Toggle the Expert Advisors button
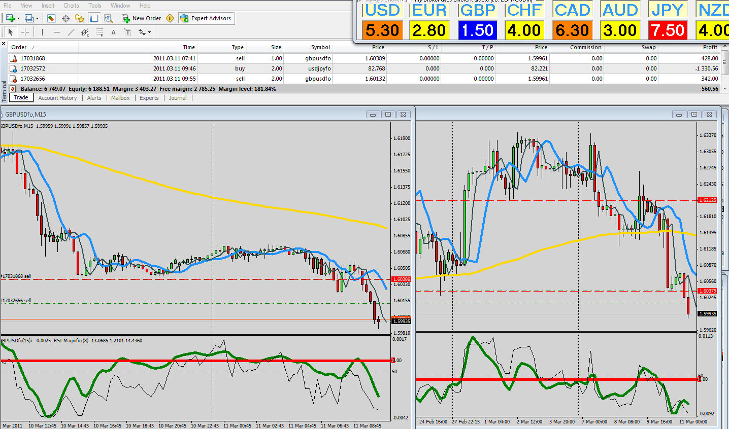This screenshot has height=429, width=729. [x=206, y=18]
